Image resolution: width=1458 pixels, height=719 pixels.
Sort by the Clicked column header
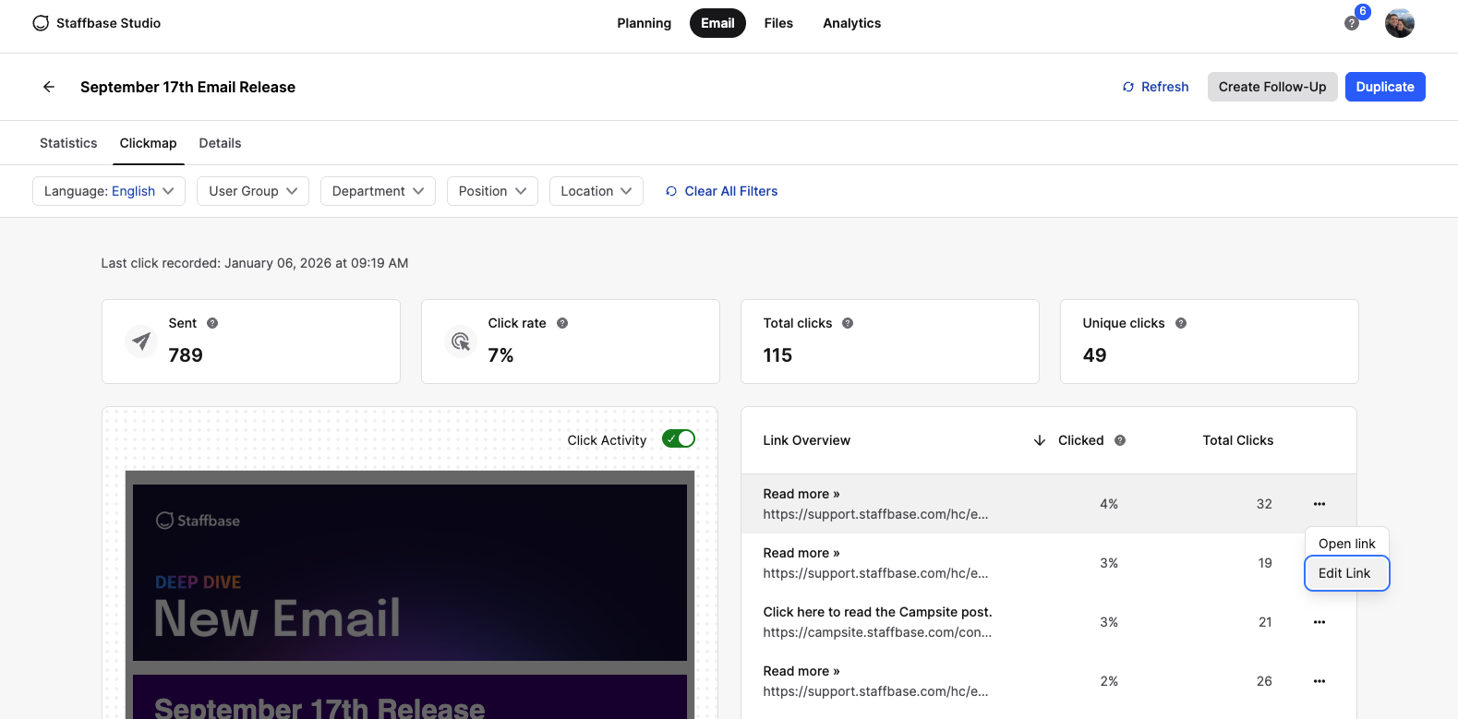pyautogui.click(x=1081, y=440)
